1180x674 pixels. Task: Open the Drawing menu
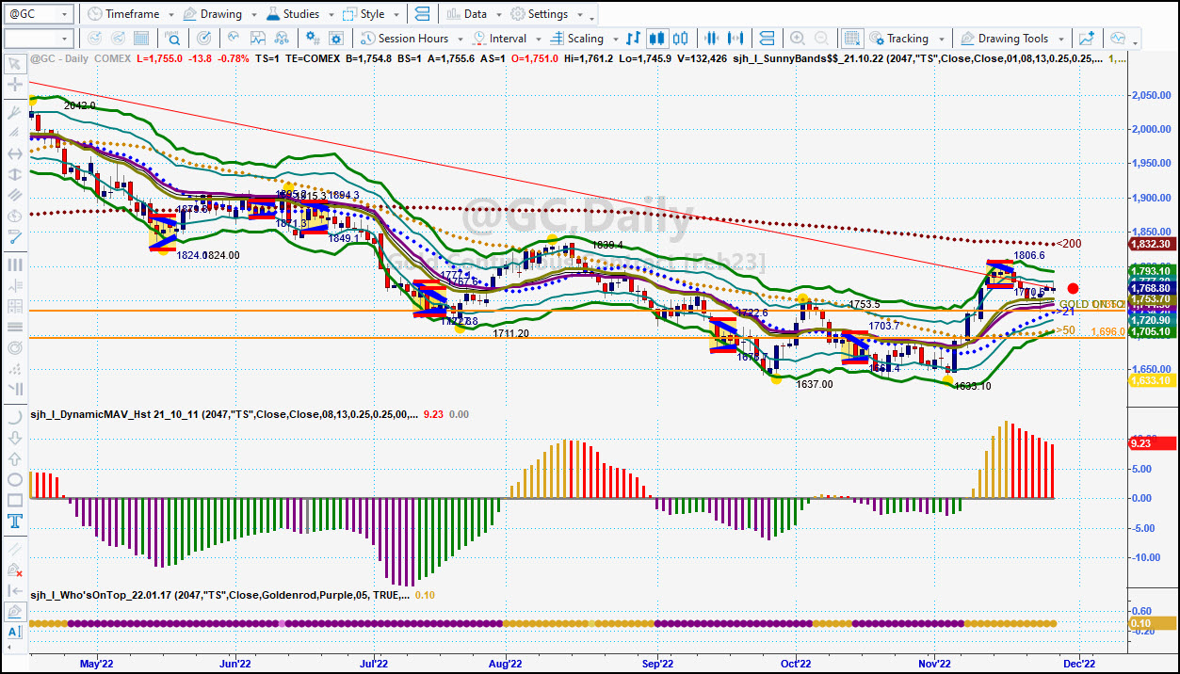click(x=212, y=14)
